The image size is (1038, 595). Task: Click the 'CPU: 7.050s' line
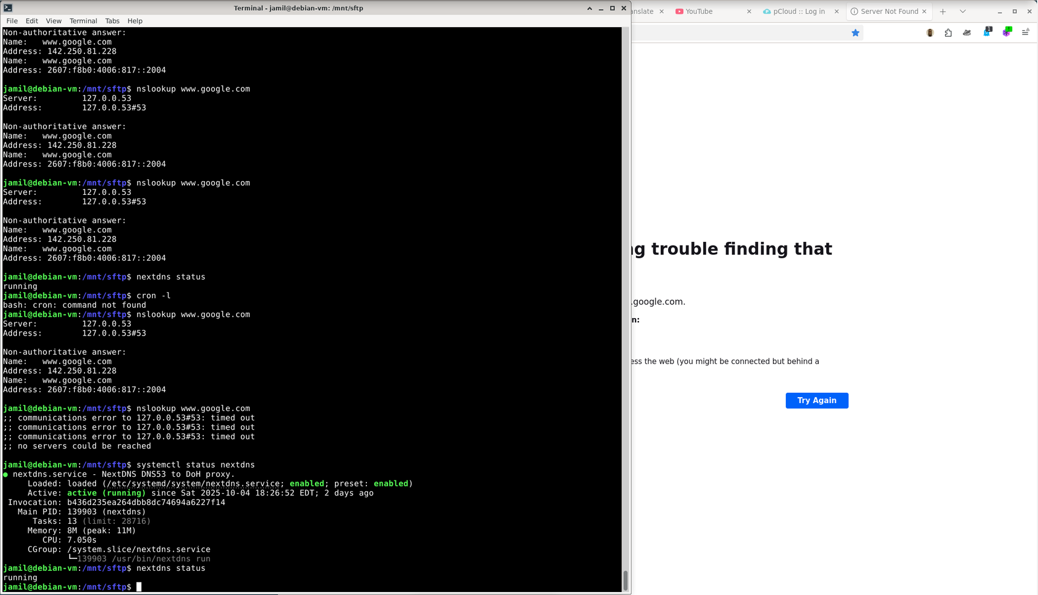tap(69, 540)
